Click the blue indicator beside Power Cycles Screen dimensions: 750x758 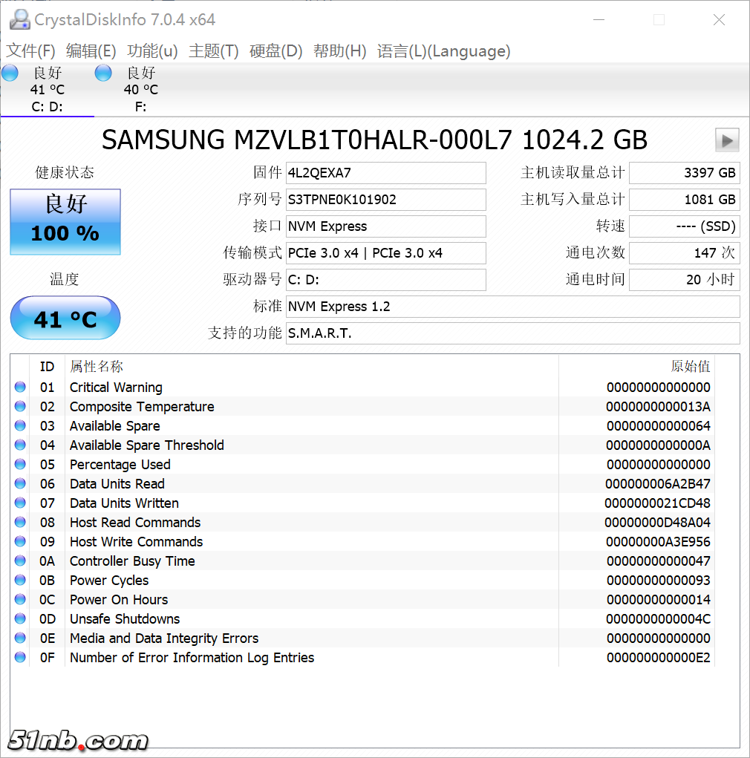click(19, 580)
